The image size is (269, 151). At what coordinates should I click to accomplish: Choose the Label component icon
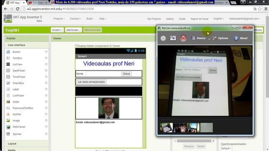click(x=8, y=89)
